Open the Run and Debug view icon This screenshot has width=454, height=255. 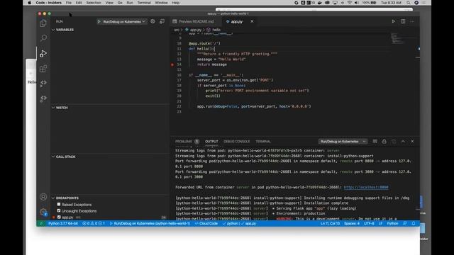[x=43, y=54]
